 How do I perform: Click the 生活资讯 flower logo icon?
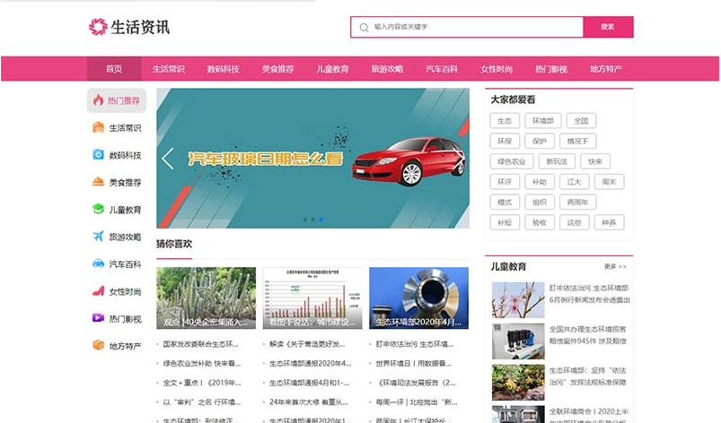[x=98, y=27]
